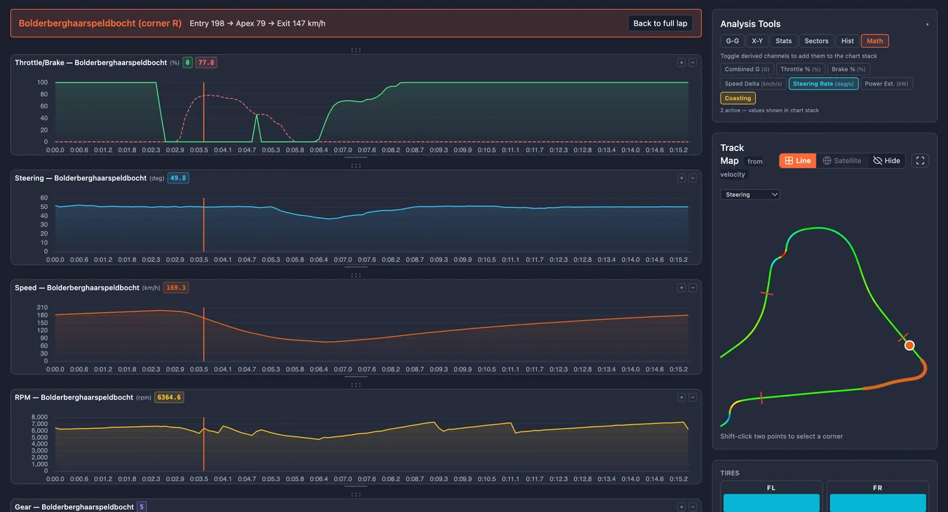The height and width of the screenshot is (512, 948).
Task: Click the TIRES section heading
Action: coord(730,473)
